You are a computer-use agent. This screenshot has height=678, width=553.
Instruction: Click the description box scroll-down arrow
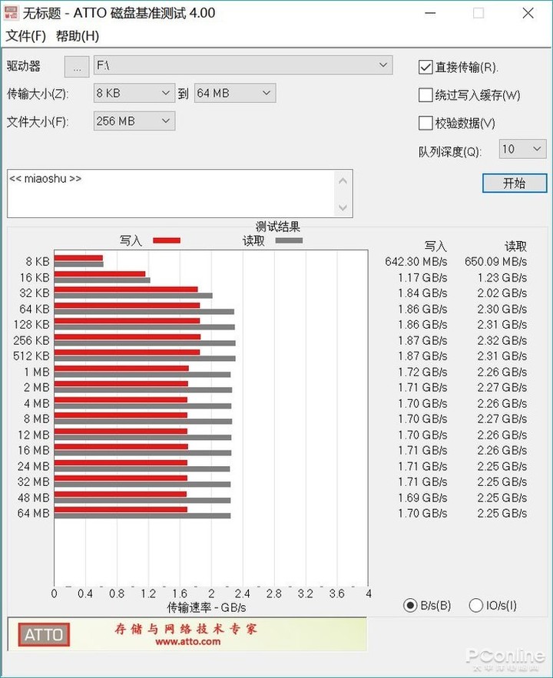343,207
